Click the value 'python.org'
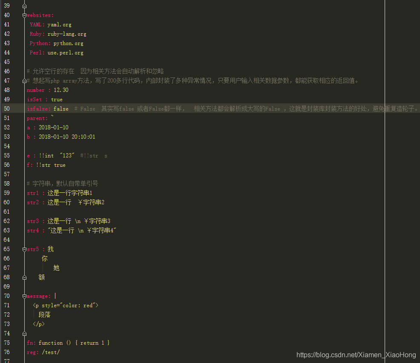 [68, 43]
